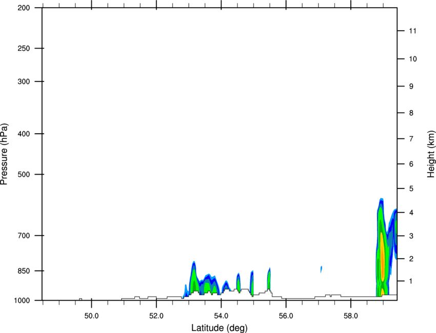This screenshot has width=436, height=333.
Task: Click the small isolated blue patch near 57 degrees
Action: [322, 269]
